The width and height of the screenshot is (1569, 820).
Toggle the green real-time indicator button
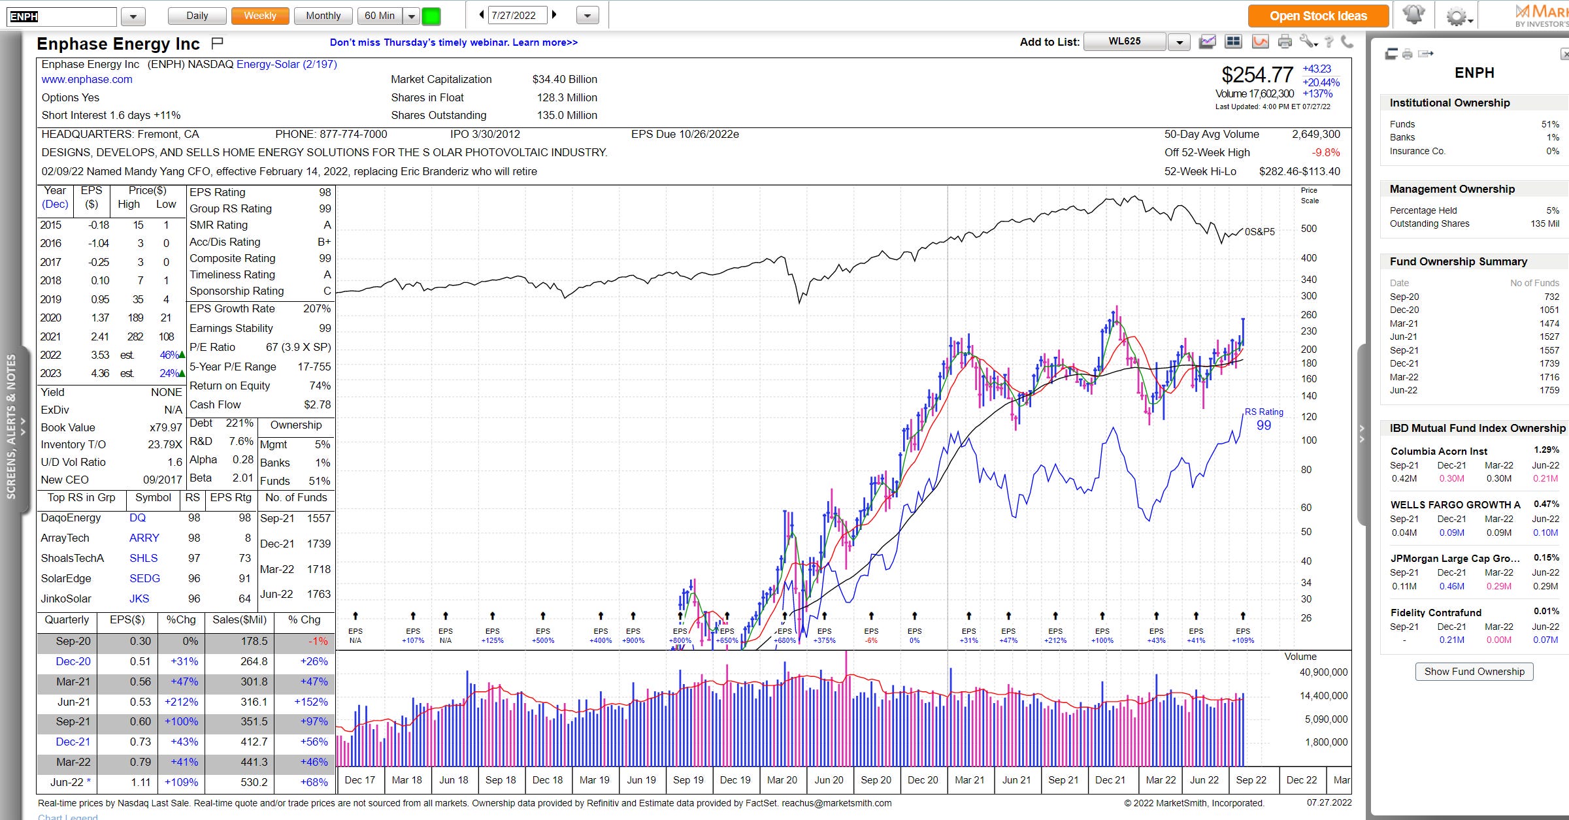tap(431, 16)
